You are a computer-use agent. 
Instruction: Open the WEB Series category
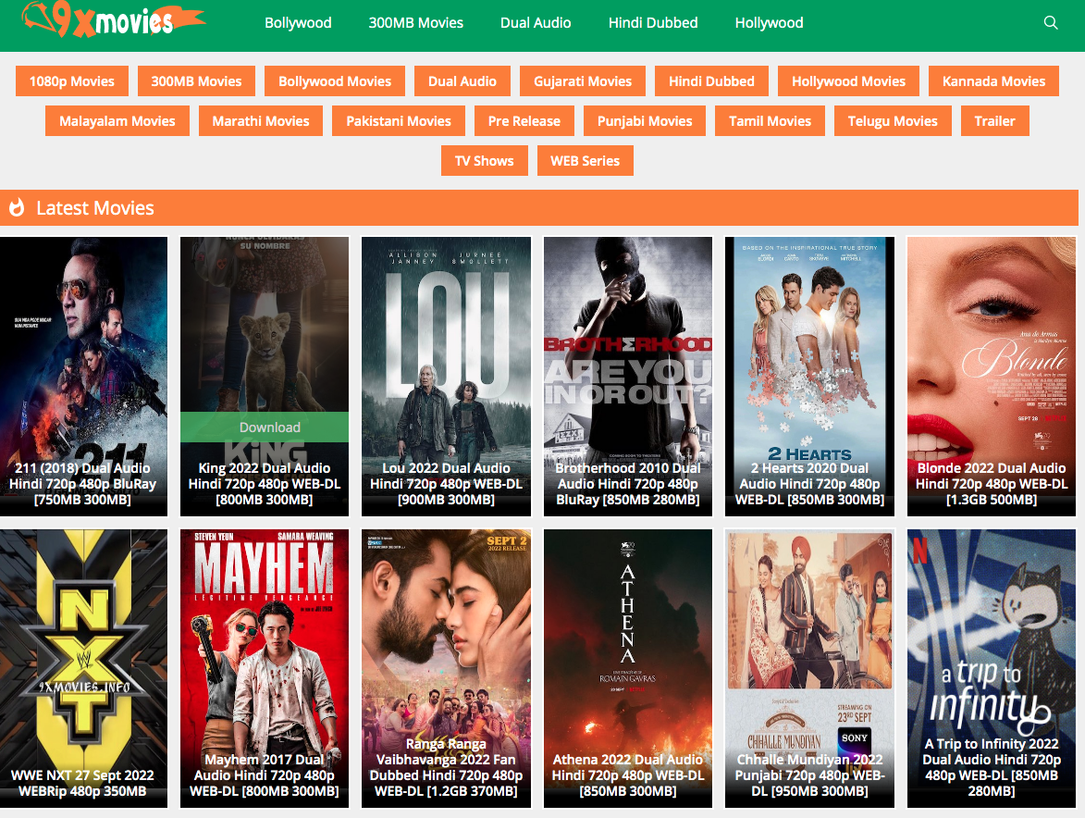point(585,161)
